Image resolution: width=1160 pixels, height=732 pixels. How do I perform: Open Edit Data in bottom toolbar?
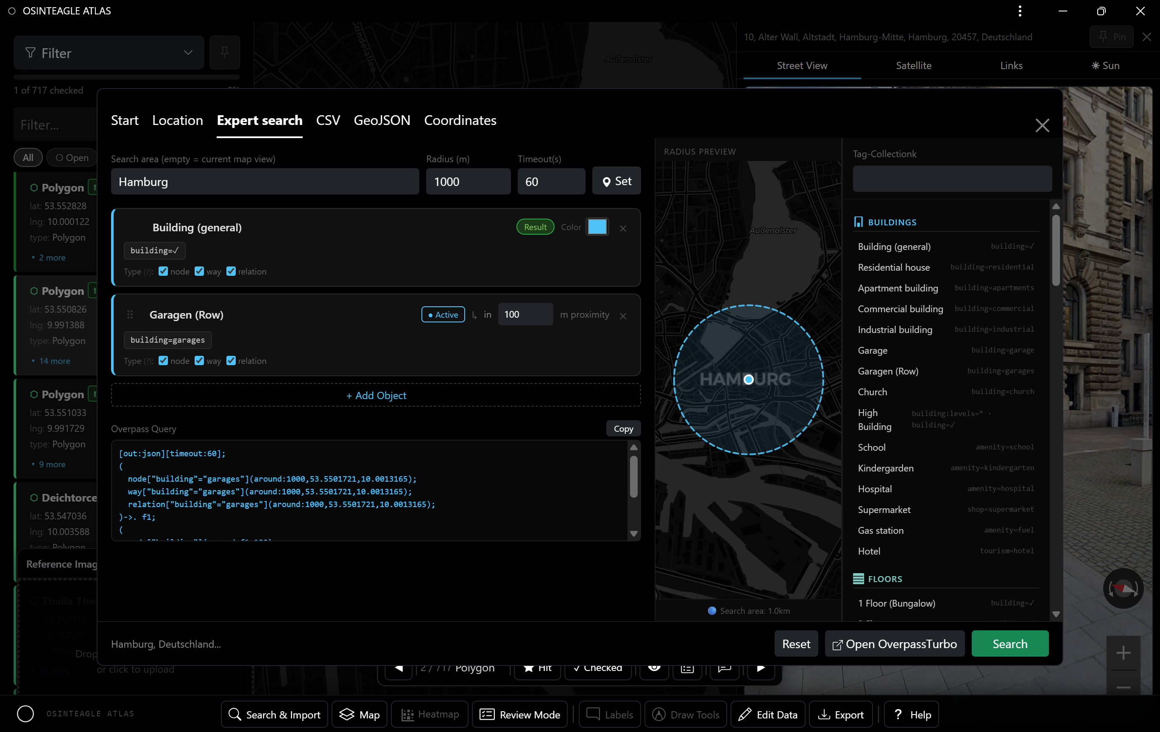(767, 714)
